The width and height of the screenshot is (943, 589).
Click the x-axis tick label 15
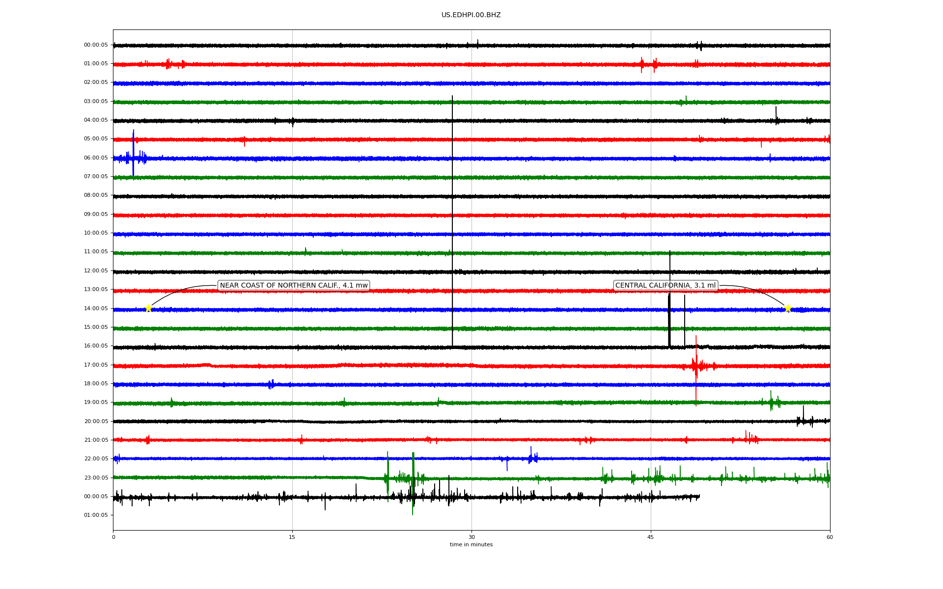point(292,537)
